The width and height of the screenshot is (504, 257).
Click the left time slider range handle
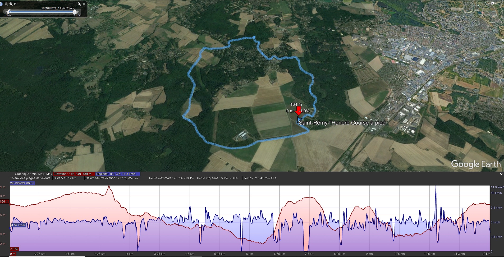(9, 12)
